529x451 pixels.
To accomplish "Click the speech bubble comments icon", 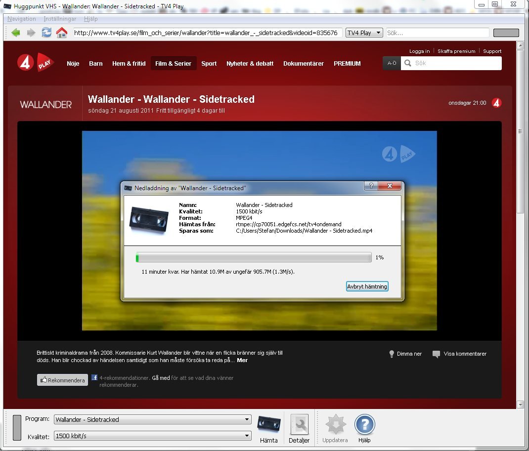I will (436, 354).
